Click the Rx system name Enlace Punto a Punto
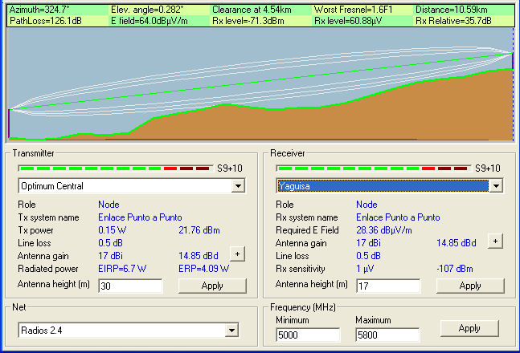The image size is (520, 353). (x=398, y=217)
